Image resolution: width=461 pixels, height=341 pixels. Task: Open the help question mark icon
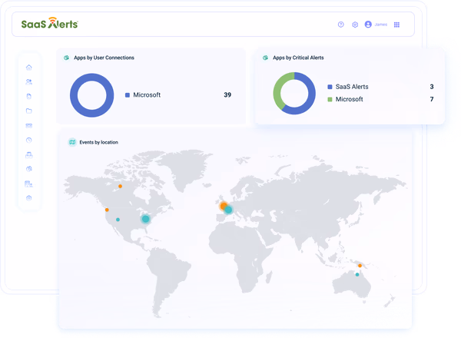coord(340,25)
